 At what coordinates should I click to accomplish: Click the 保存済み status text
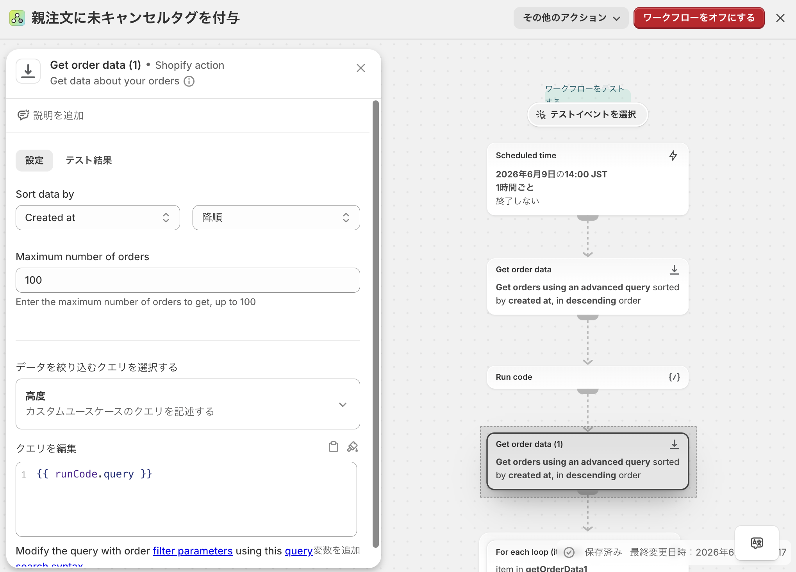pos(603,552)
